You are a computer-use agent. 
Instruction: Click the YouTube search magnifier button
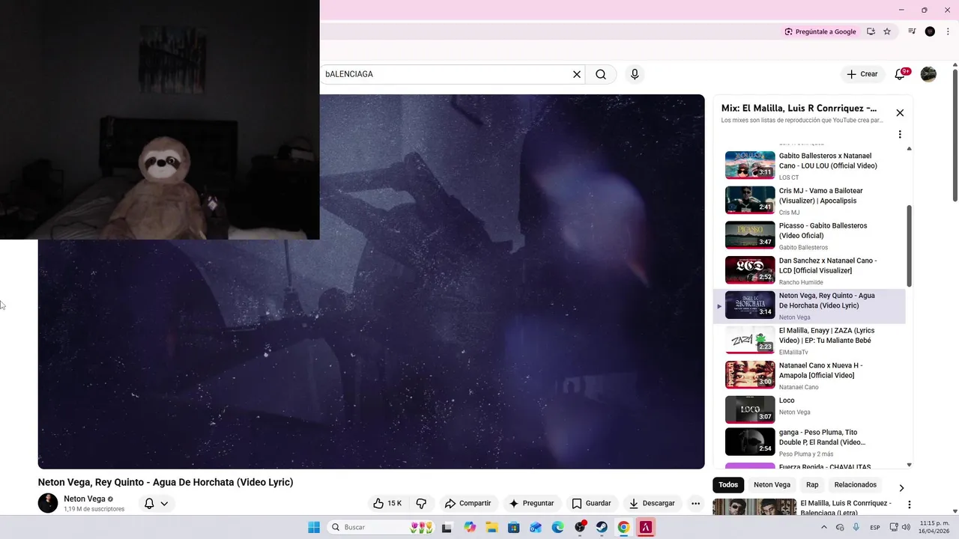(x=601, y=74)
